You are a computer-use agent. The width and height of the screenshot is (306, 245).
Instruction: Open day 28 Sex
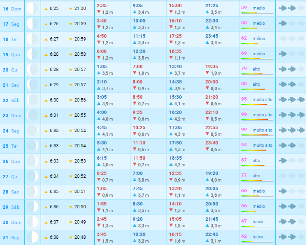11,192
